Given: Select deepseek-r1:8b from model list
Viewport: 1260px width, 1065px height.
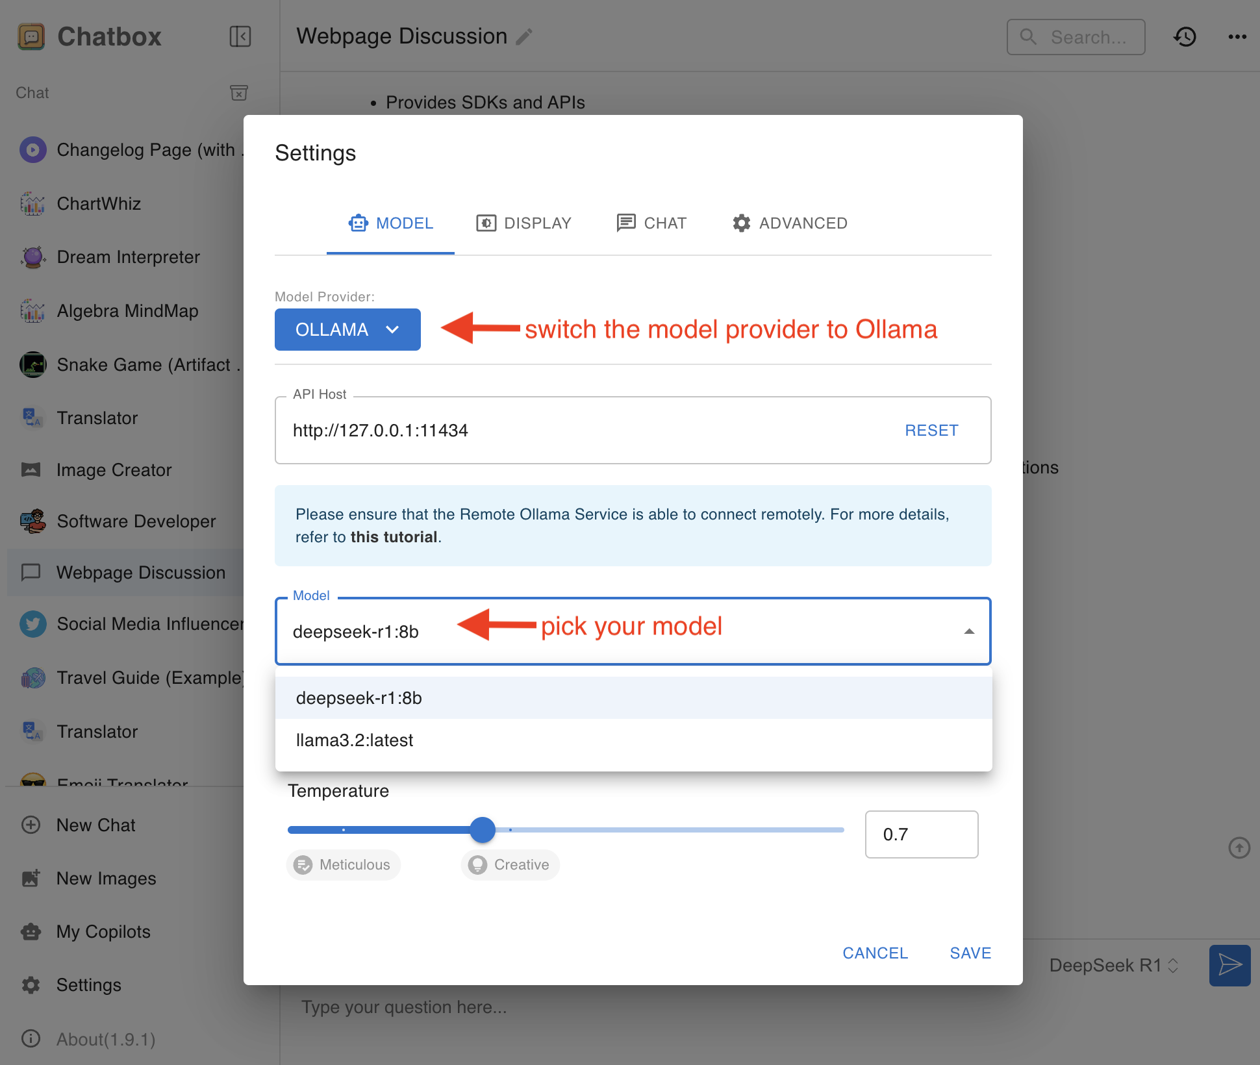Looking at the screenshot, I should 356,696.
